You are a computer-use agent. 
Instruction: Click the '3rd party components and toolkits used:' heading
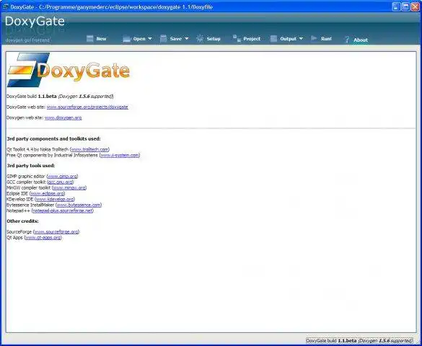pos(53,138)
